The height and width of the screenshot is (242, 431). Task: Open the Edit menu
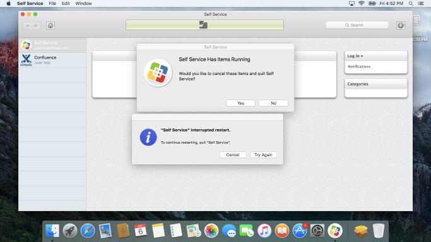tap(66, 3)
